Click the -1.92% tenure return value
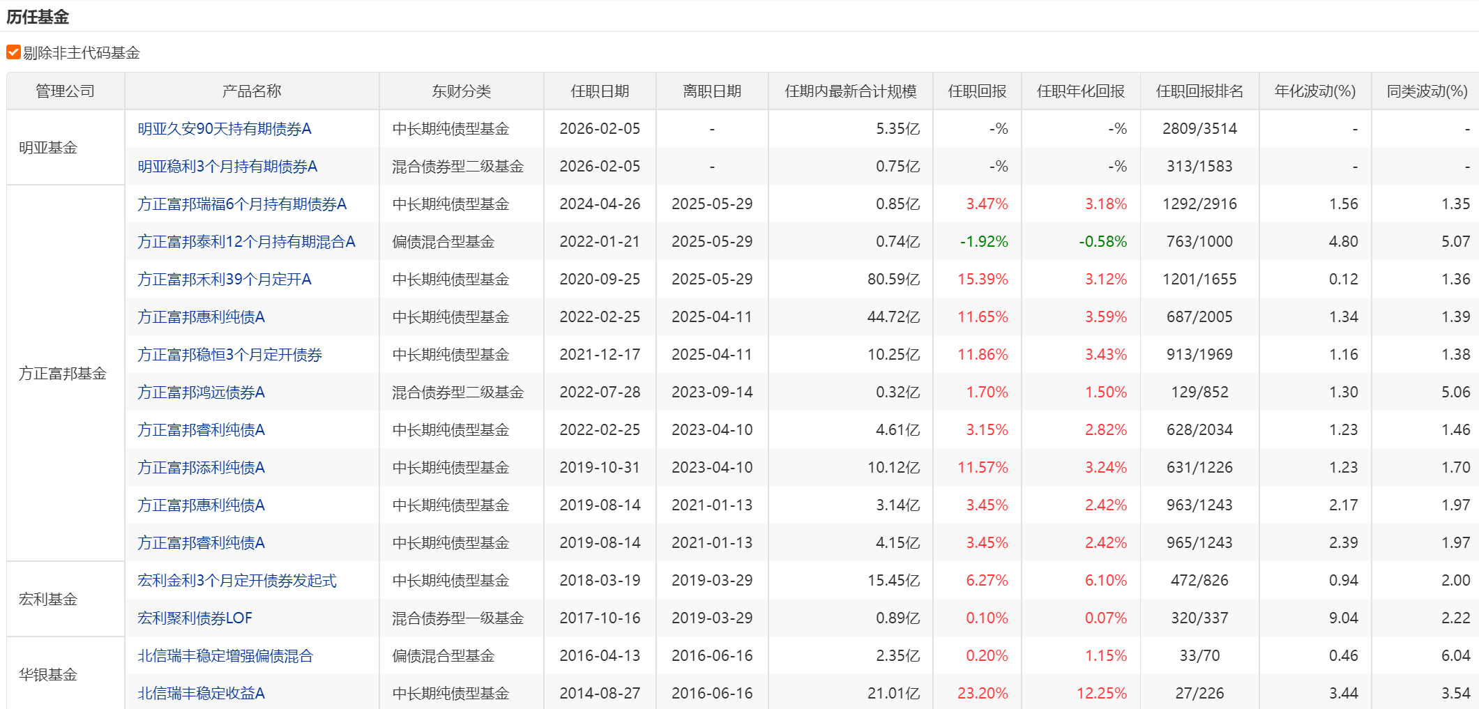 pyautogui.click(x=984, y=242)
